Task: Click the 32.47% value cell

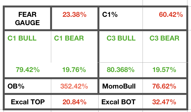Action: pyautogui.click(x=164, y=102)
